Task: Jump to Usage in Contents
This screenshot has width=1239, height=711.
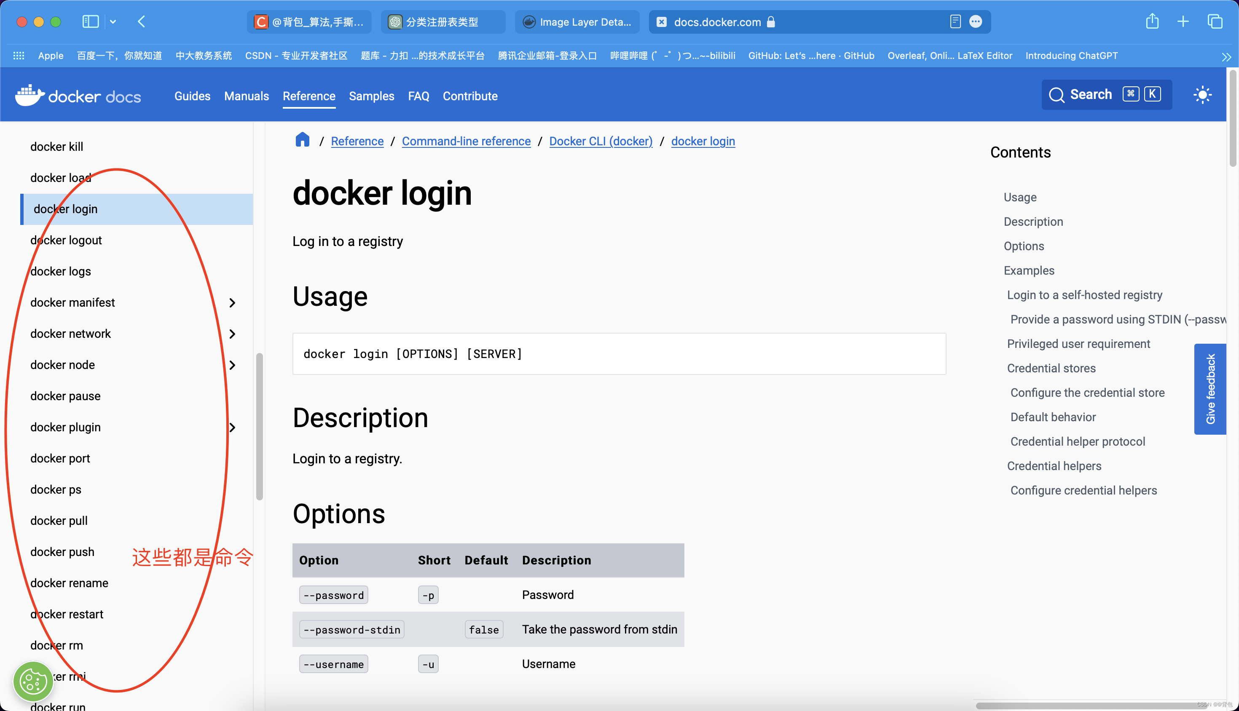Action: coord(1019,197)
